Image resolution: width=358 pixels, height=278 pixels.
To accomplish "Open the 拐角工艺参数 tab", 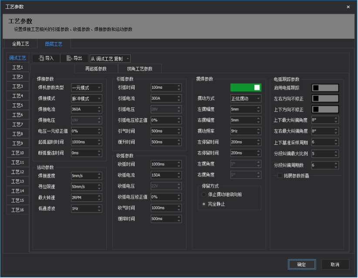I will 139,69.
